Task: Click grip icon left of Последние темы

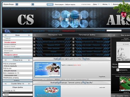Action: pyautogui.click(x=35, y=35)
